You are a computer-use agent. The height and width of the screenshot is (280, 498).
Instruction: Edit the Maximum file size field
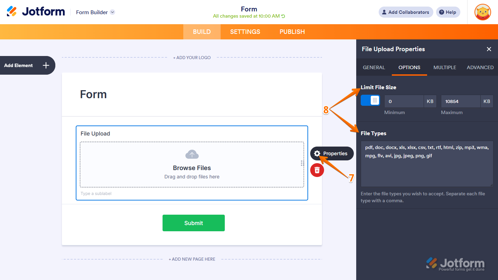pyautogui.click(x=461, y=101)
